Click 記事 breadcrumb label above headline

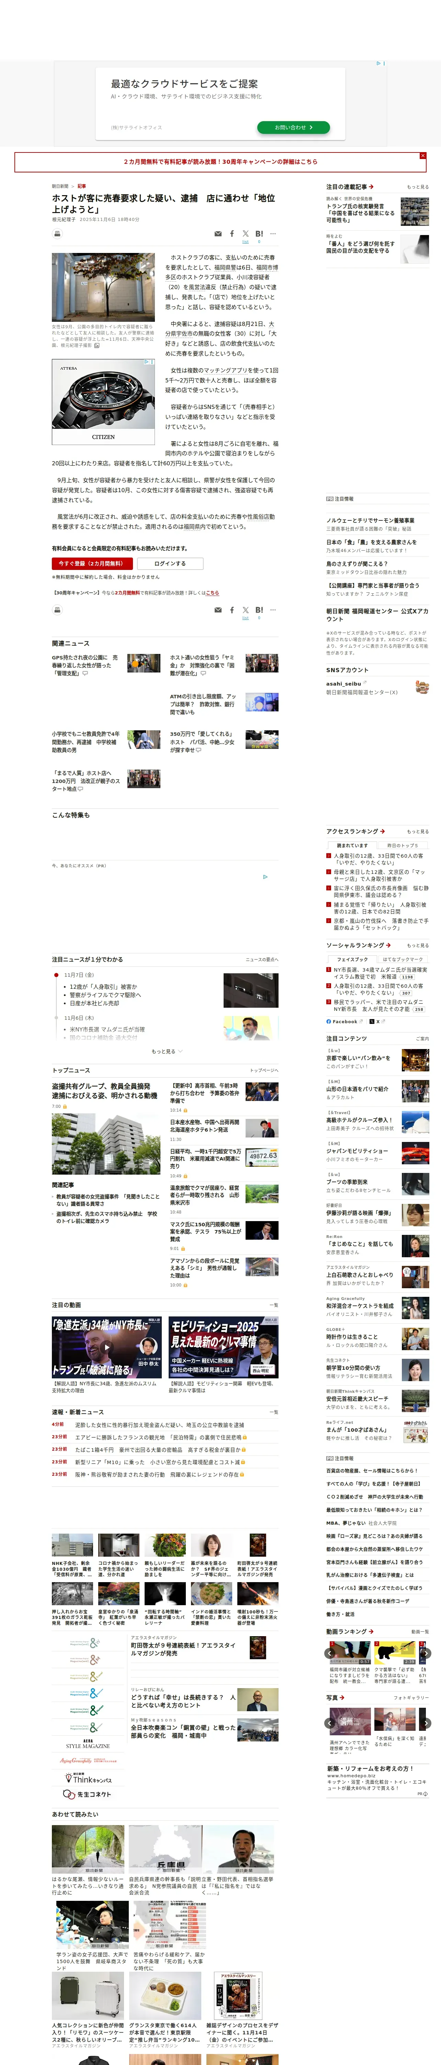coord(82,186)
